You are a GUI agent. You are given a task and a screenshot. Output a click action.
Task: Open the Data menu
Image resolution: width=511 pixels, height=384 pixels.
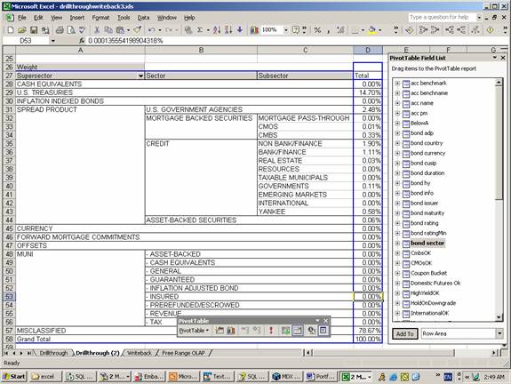point(143,18)
